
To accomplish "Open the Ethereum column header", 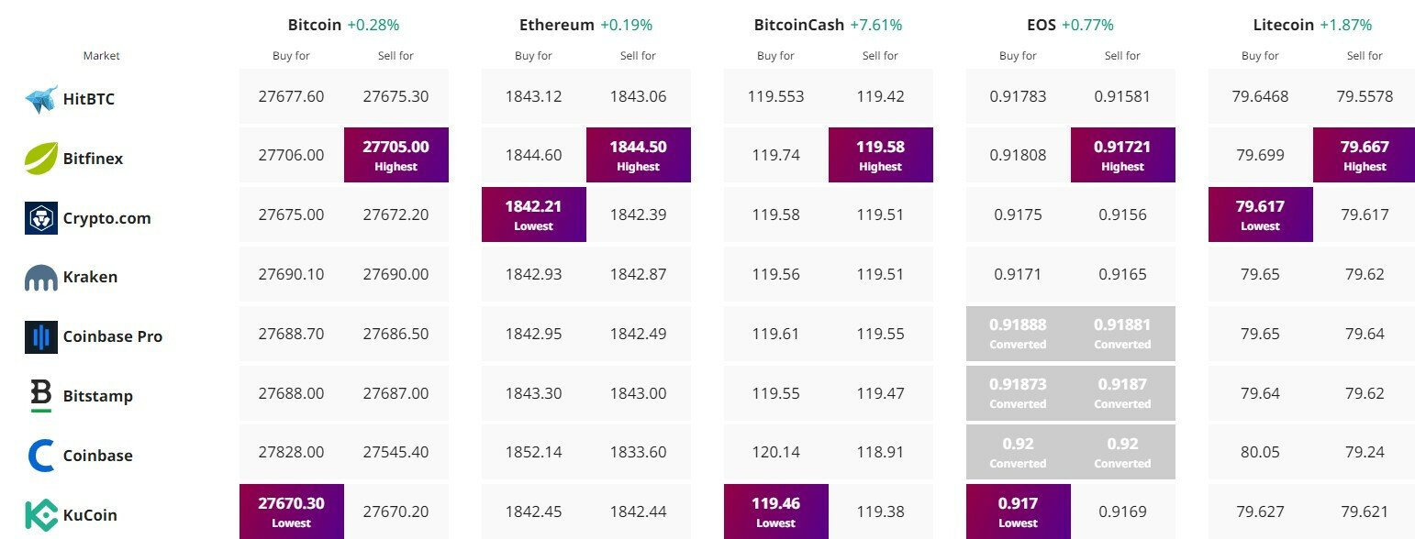I will point(557,25).
